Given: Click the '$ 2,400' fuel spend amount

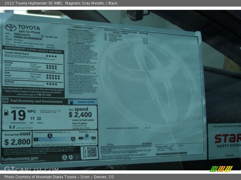Looking at the screenshot, I should [80, 115].
